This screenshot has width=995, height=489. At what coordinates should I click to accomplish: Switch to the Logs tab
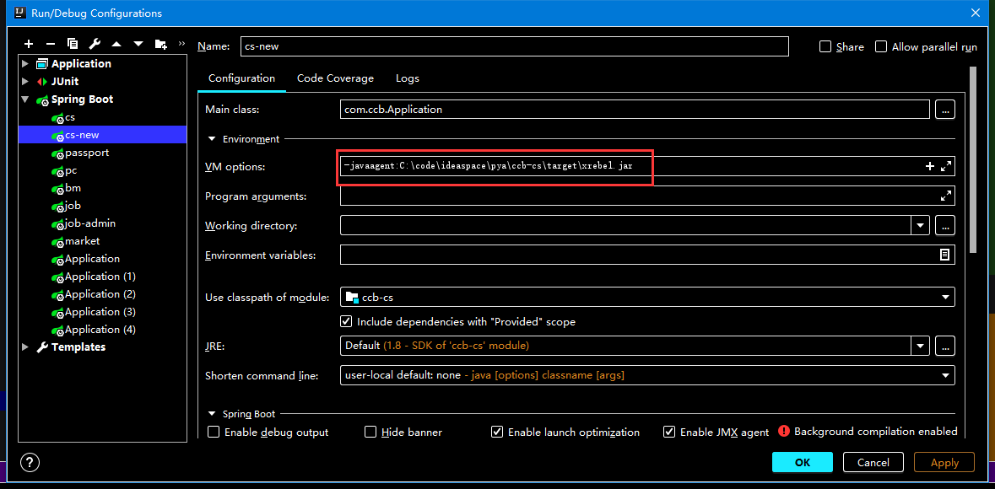coord(408,78)
